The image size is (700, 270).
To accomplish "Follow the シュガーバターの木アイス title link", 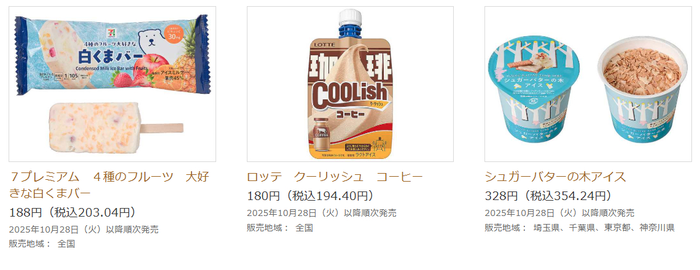I will point(555,177).
